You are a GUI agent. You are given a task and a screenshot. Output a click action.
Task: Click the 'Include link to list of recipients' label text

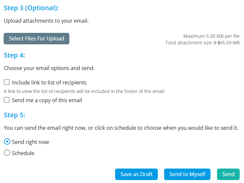[49, 82]
